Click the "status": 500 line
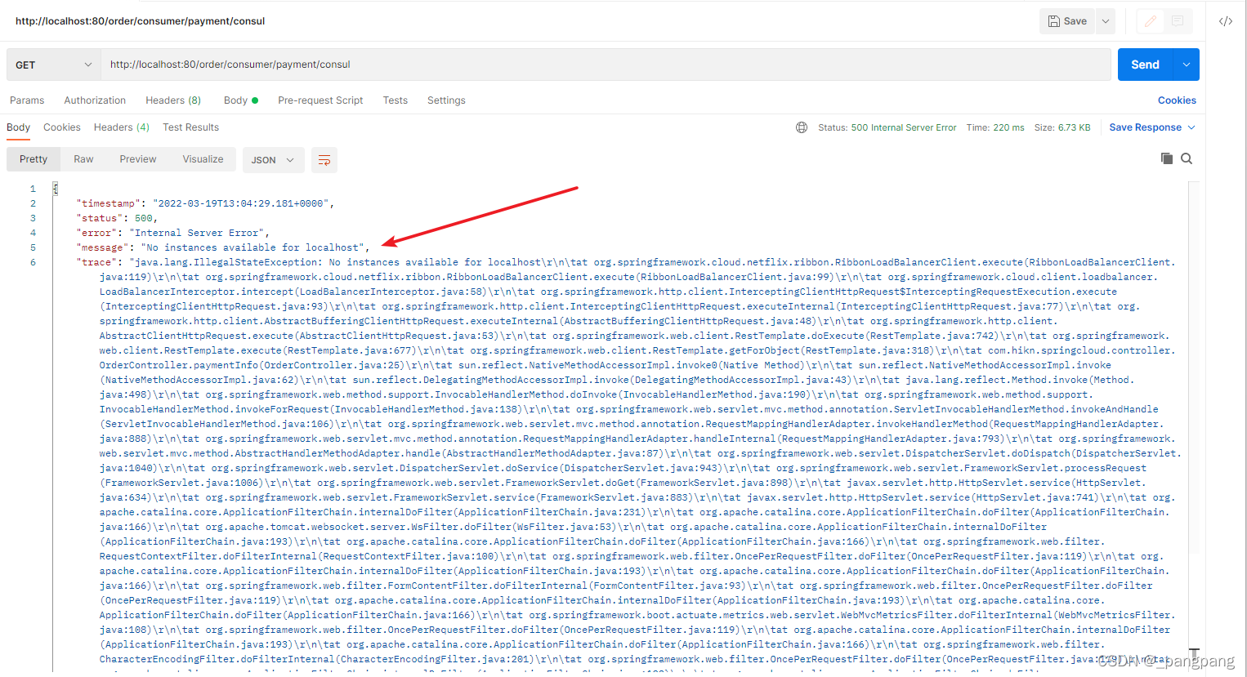 pyautogui.click(x=117, y=218)
